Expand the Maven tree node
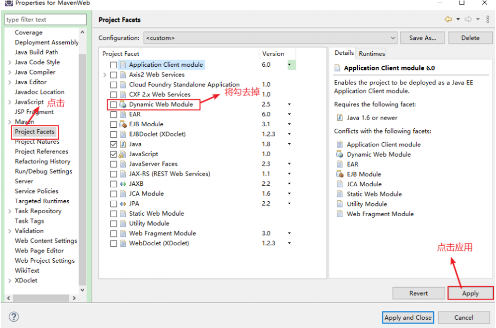 click(x=9, y=122)
